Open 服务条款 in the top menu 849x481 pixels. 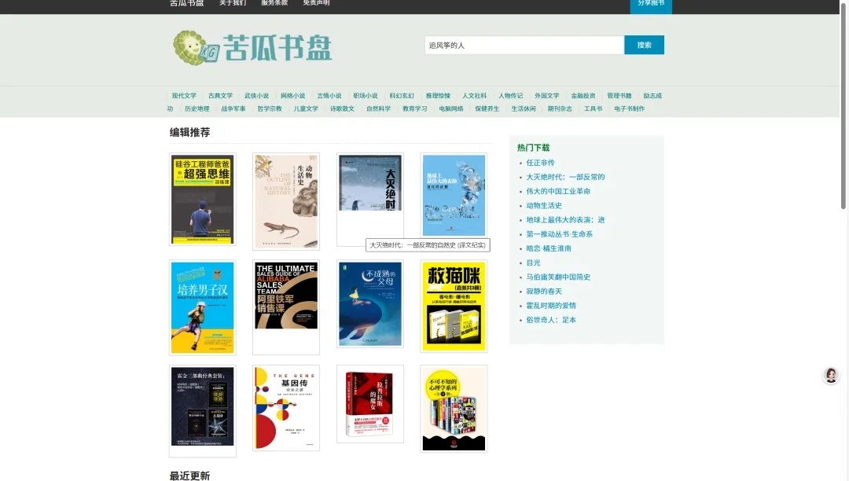coord(274,3)
